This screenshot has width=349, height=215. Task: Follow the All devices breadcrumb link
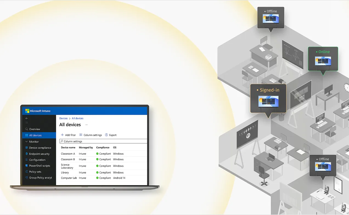coord(78,118)
